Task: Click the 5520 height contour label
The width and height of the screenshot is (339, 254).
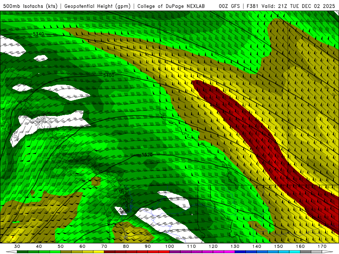Action: click(147, 155)
